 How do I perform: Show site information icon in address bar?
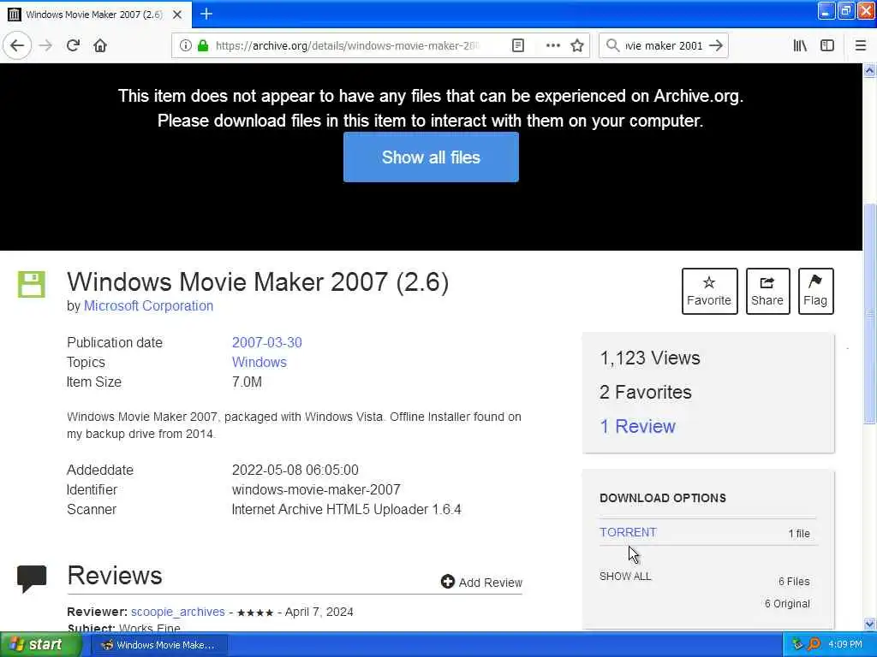coord(186,46)
